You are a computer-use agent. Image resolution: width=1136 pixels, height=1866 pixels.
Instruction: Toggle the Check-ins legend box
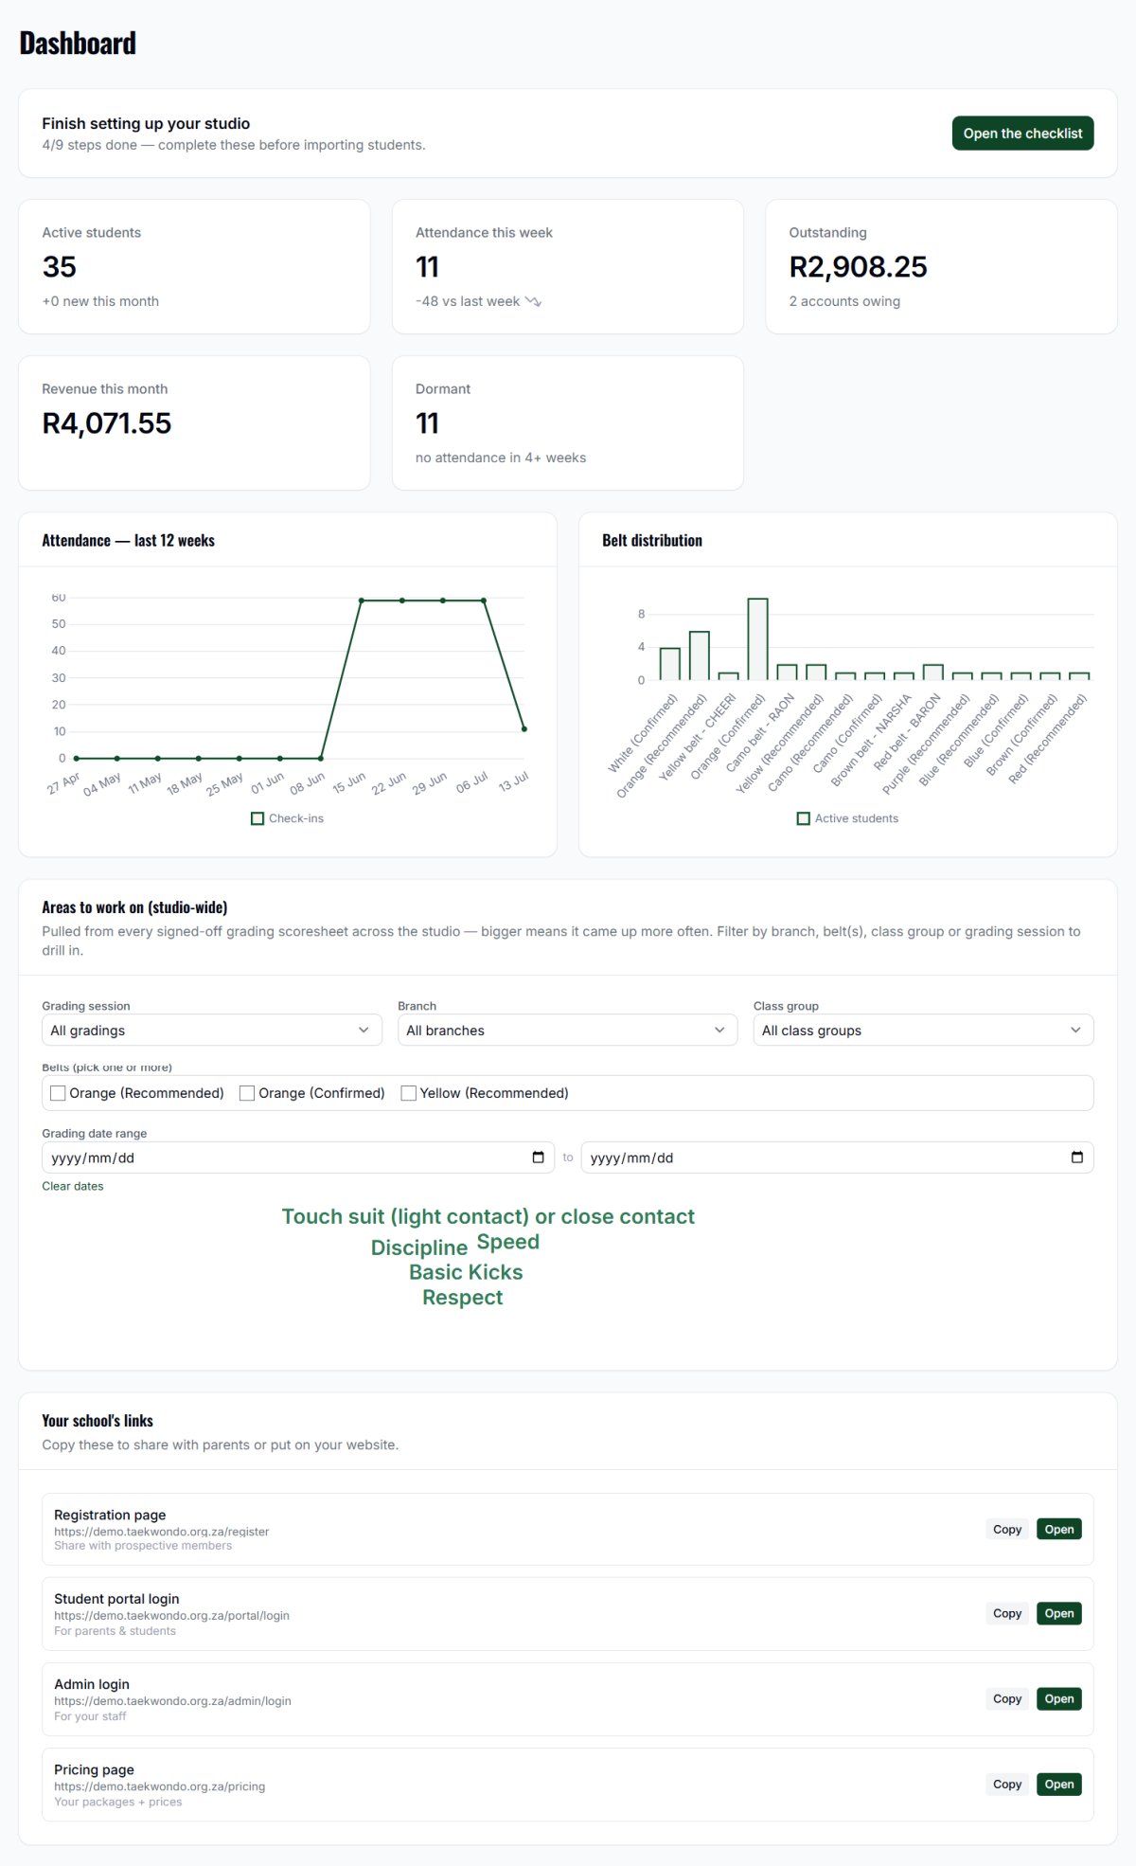[257, 818]
